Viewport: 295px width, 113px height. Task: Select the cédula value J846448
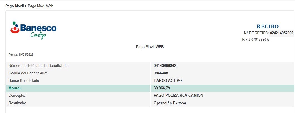click(x=161, y=73)
